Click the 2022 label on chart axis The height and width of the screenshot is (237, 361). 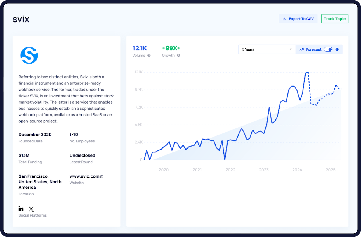tap(230, 170)
